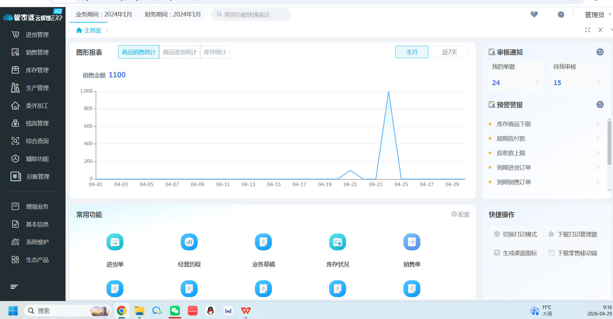Image resolution: width=613 pixels, height=319 pixels.
Task: Click the 经营历程 shortcut icon
Action: click(189, 242)
